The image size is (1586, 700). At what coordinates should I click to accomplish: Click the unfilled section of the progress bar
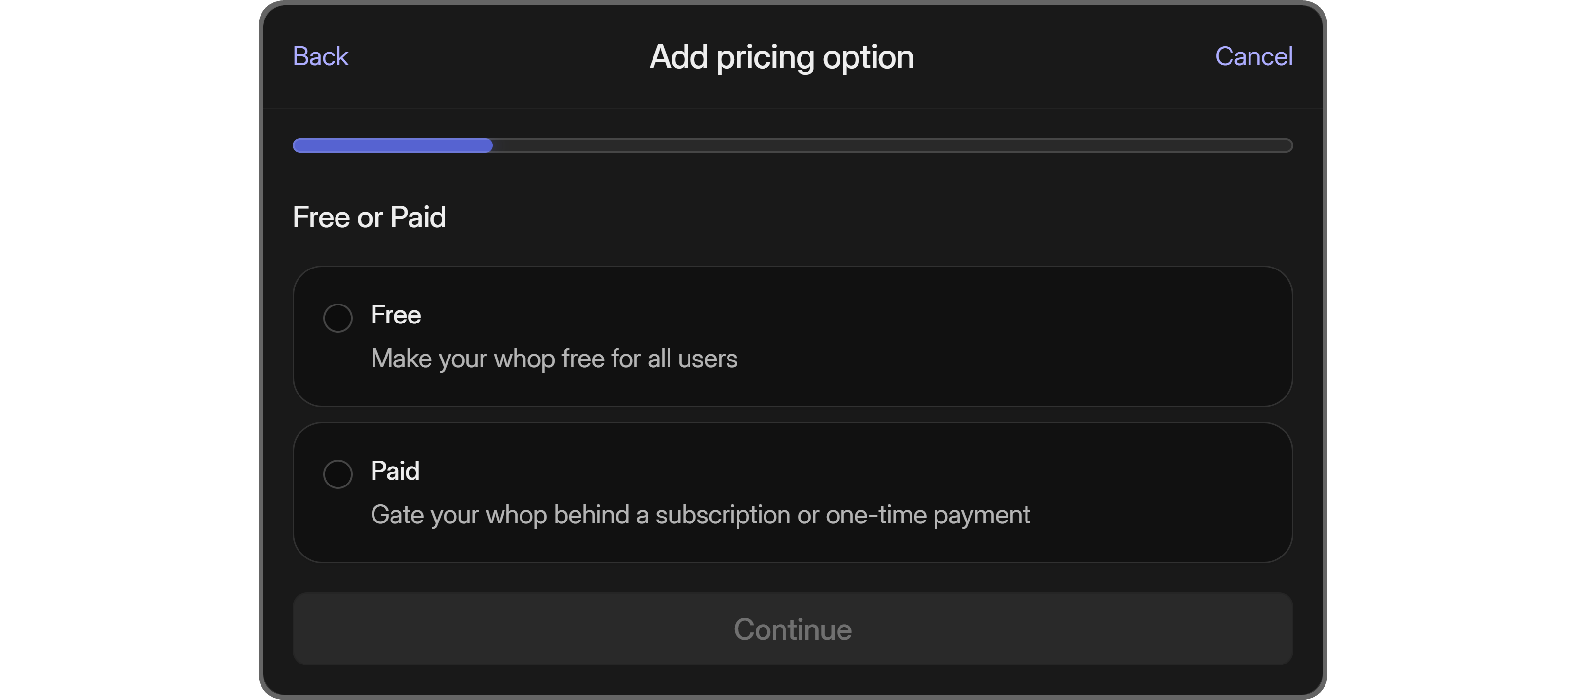pos(924,146)
